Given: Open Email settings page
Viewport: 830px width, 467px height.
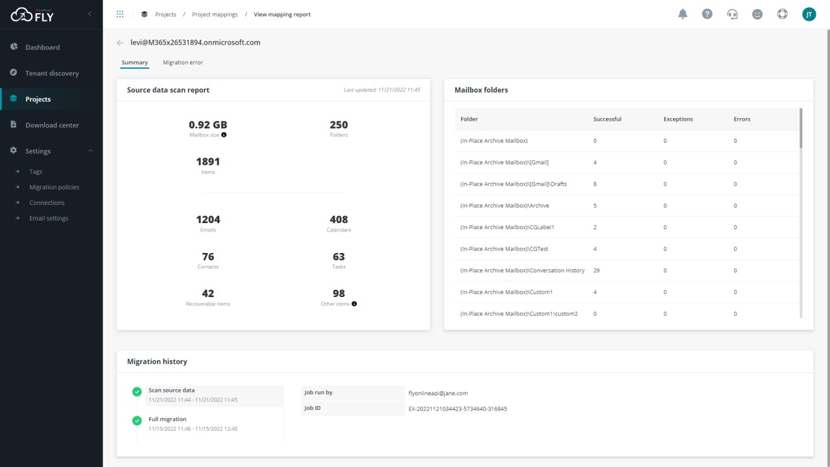Looking at the screenshot, I should pyautogui.click(x=49, y=219).
